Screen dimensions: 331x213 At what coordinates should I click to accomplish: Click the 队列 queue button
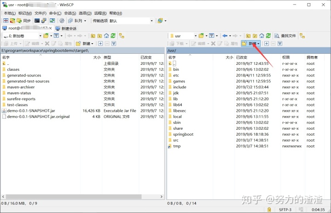75,21
